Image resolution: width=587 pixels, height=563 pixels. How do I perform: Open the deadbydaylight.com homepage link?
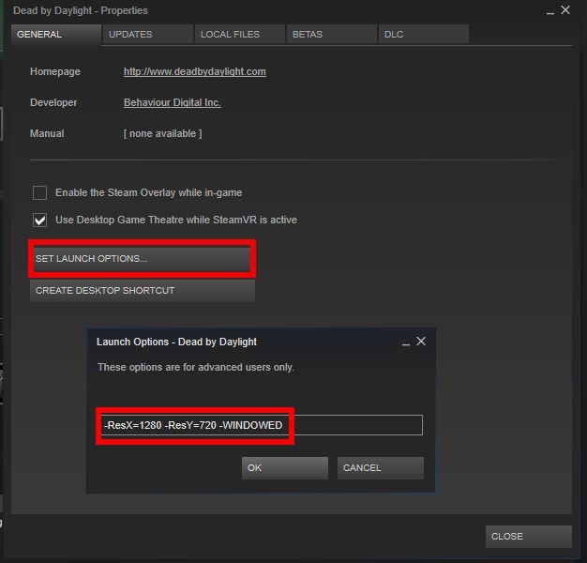[x=195, y=71]
